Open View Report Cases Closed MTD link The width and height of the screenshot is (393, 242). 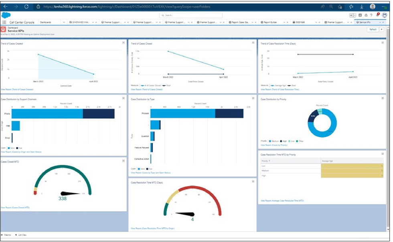[x=15, y=208]
